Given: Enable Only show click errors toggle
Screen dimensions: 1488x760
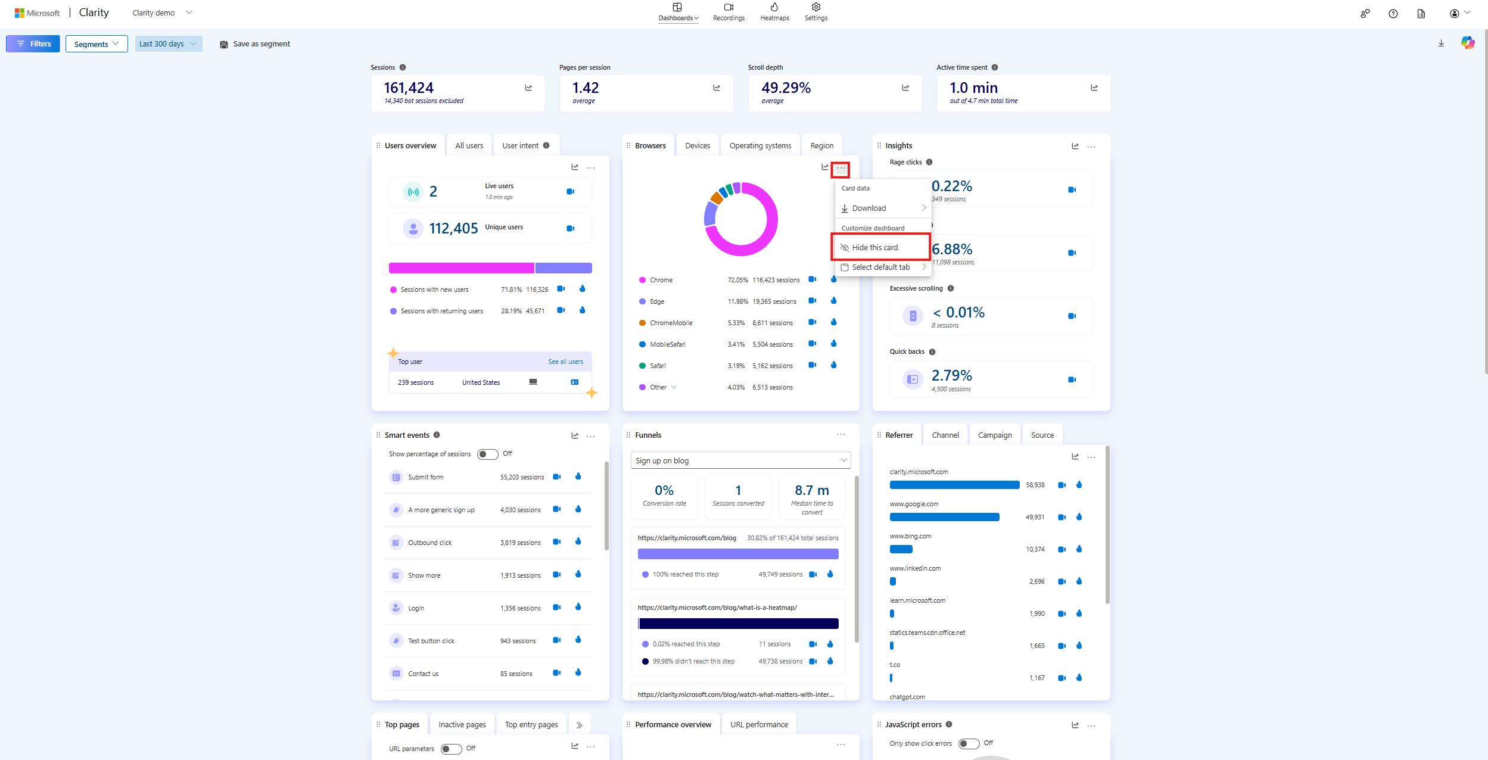Looking at the screenshot, I should [969, 743].
